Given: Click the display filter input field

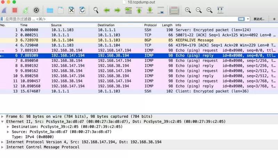Looking at the screenshot, I should [121, 19].
